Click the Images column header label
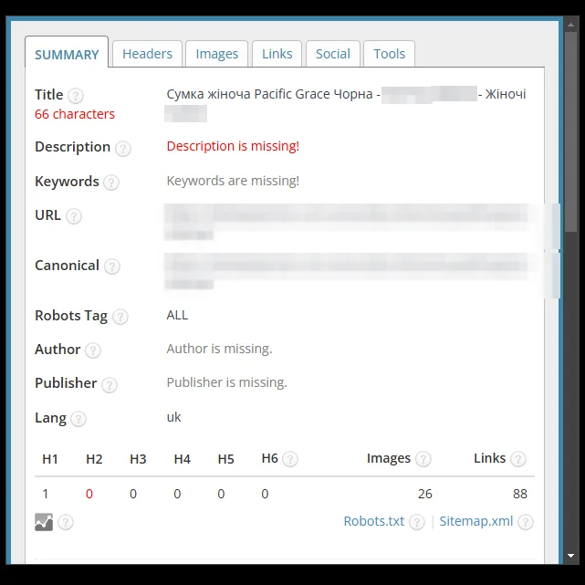585x585 pixels. [x=389, y=458]
